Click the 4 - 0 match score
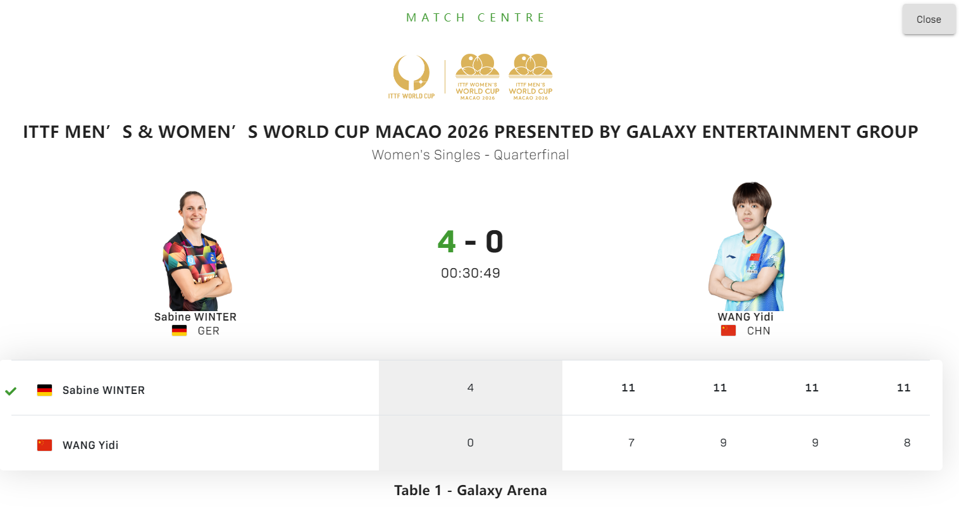Screen dimensions: 959x516 (470, 242)
